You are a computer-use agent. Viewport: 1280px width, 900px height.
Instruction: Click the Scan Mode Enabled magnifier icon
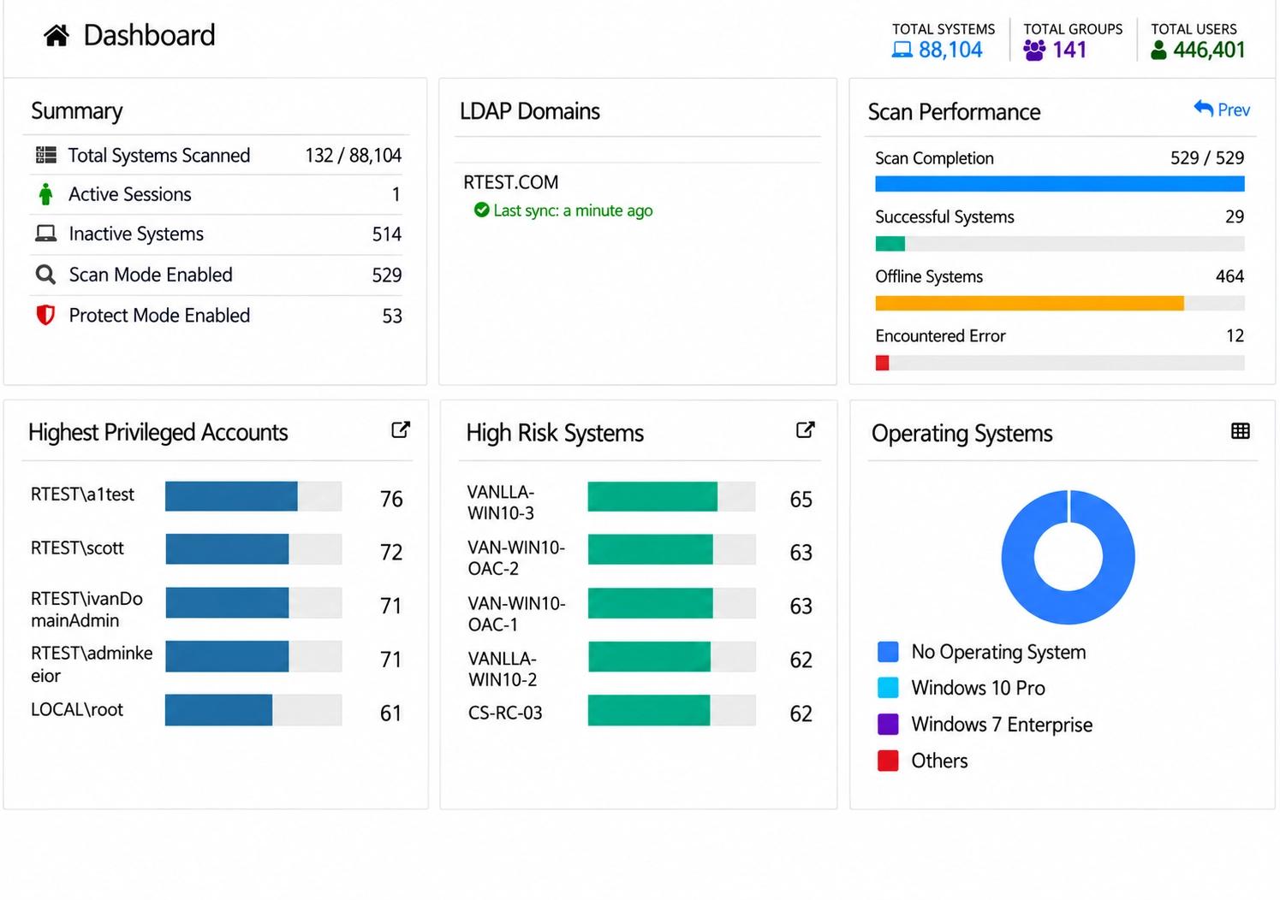click(x=45, y=275)
